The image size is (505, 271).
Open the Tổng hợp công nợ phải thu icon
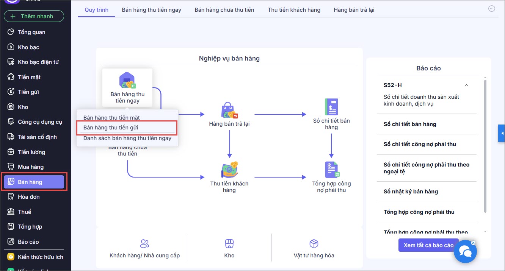332,170
